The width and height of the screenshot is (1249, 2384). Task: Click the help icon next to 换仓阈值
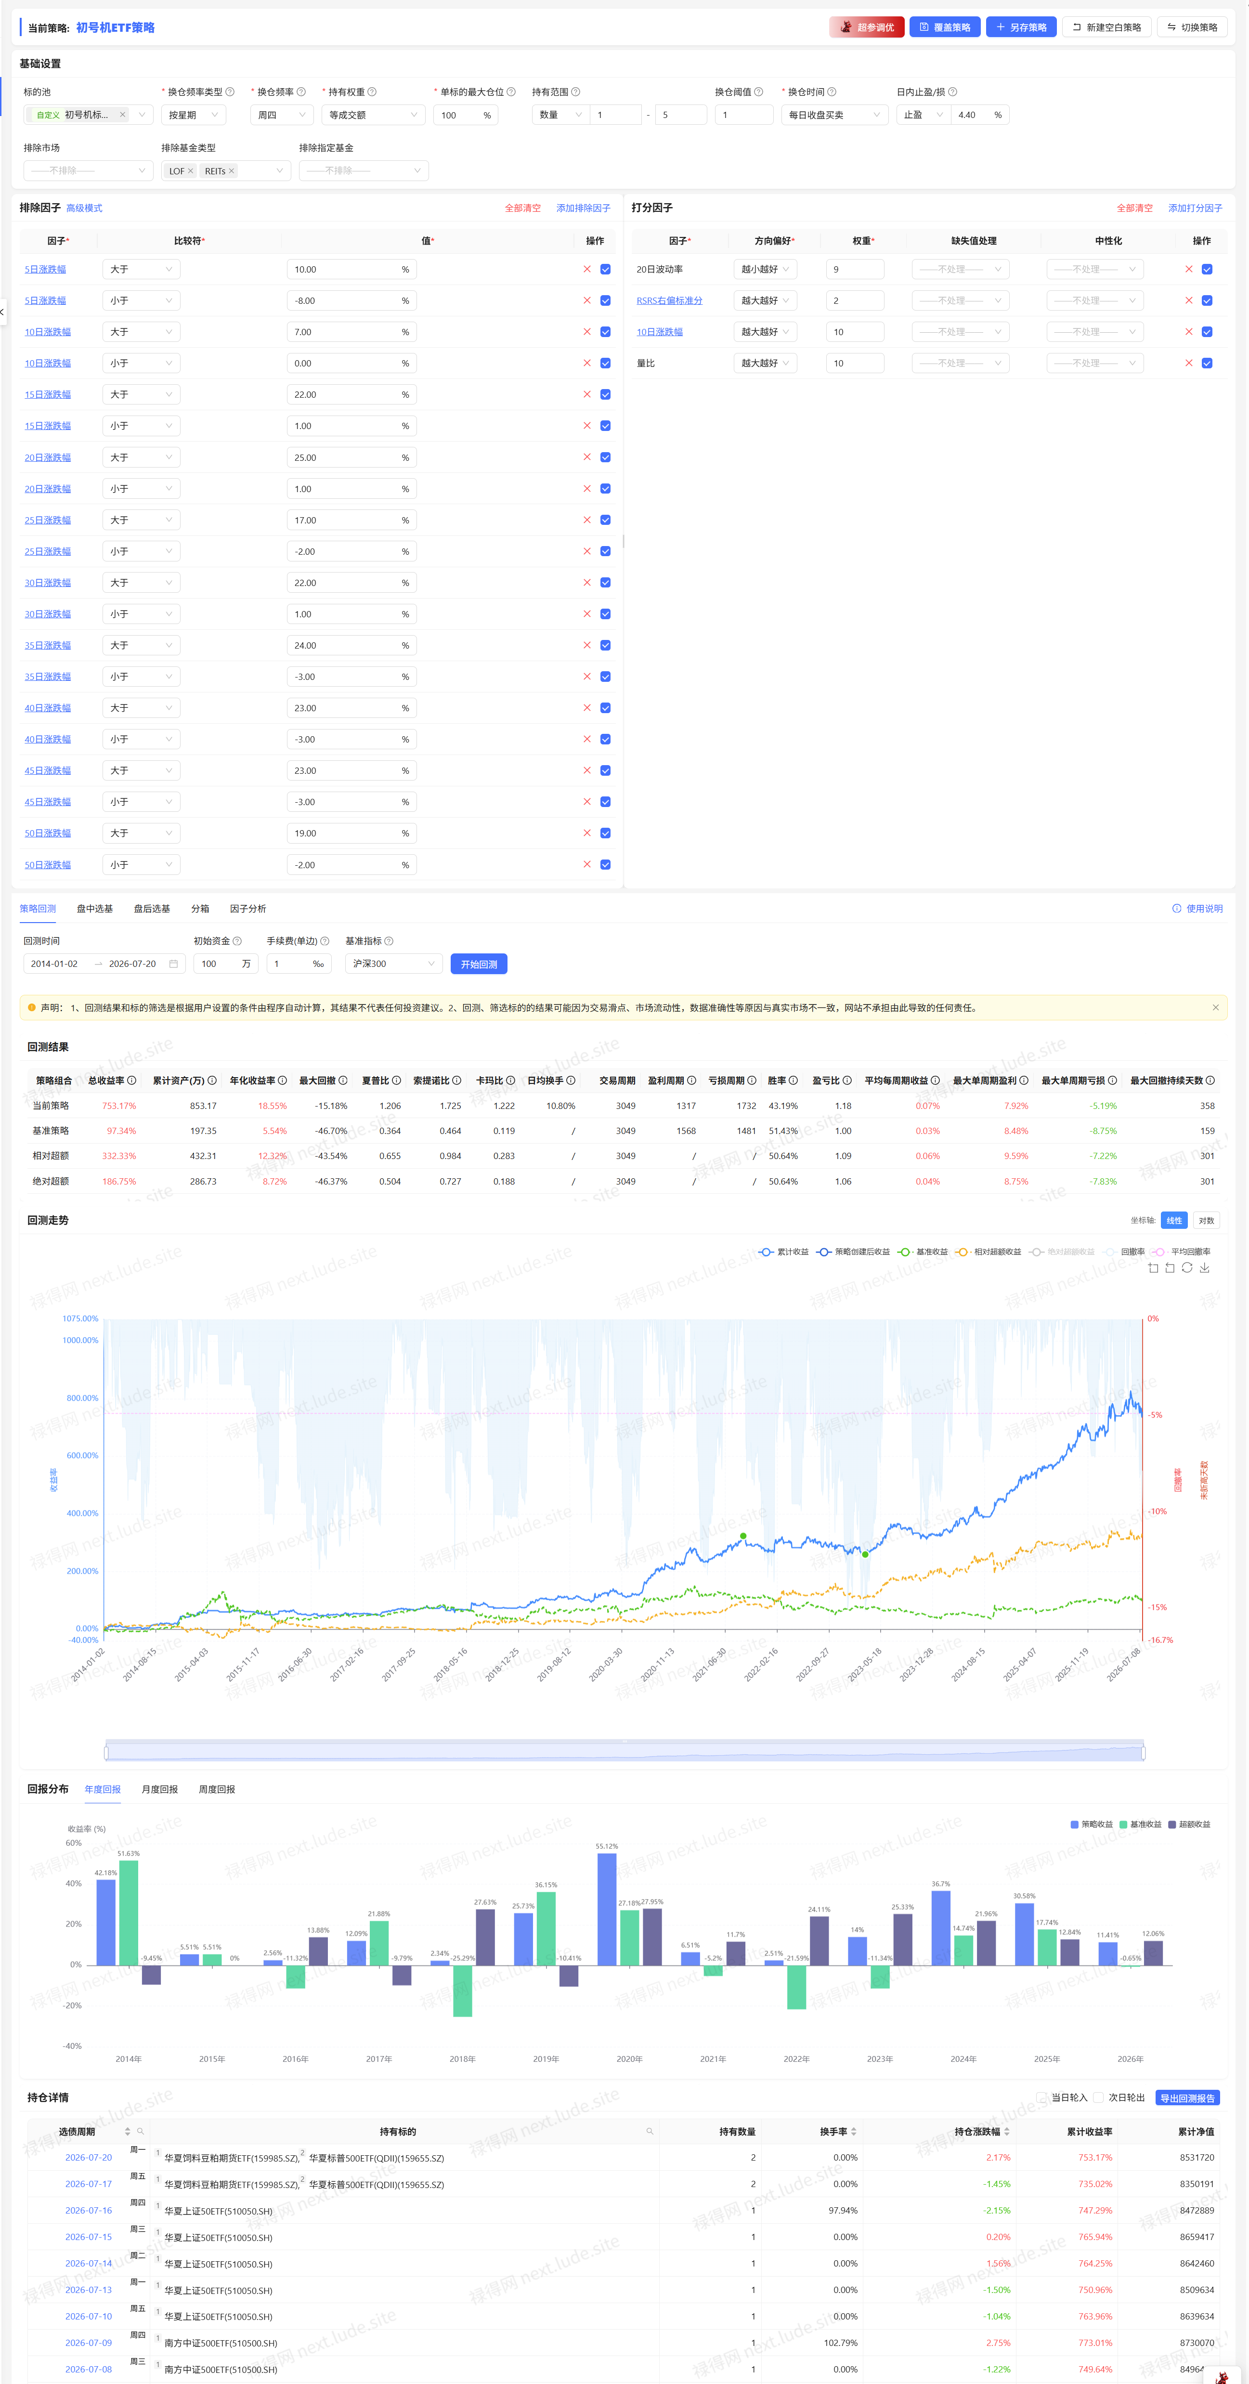759,91
